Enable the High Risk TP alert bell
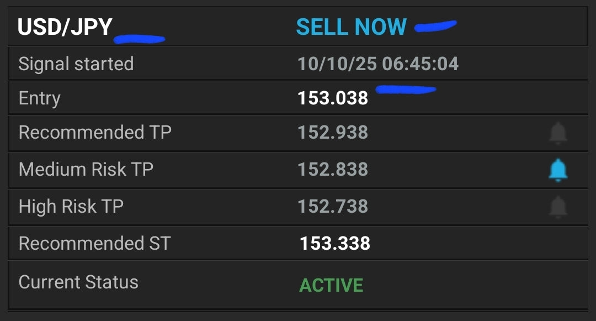596x321 pixels. (558, 207)
